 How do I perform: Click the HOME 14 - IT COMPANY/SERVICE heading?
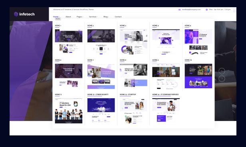[165, 95]
